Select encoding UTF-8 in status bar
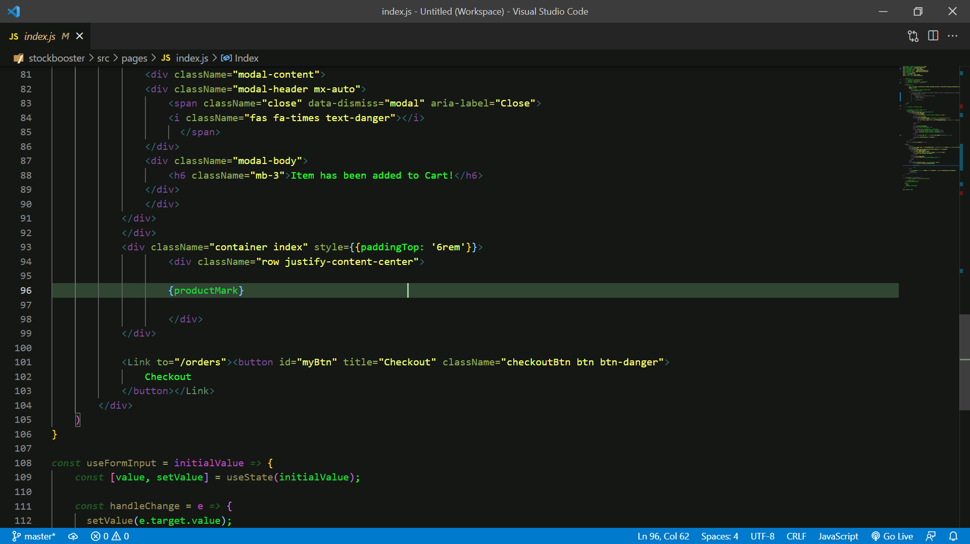The width and height of the screenshot is (970, 544). (762, 536)
